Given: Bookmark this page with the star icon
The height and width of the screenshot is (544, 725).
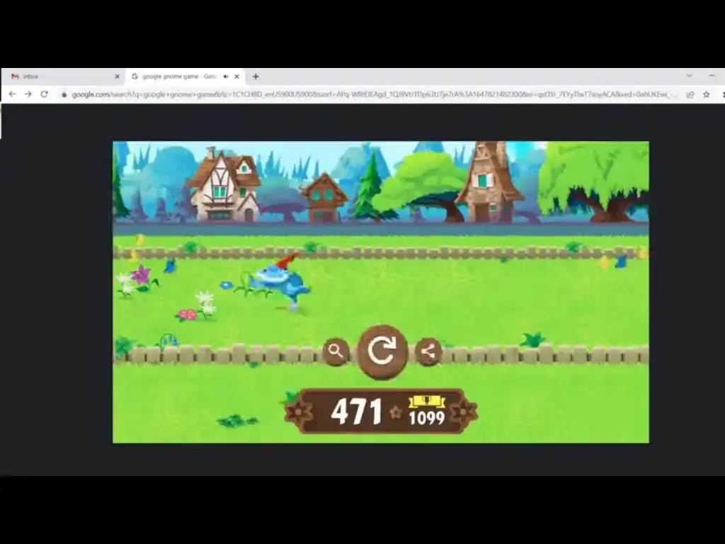Looking at the screenshot, I should click(x=707, y=94).
